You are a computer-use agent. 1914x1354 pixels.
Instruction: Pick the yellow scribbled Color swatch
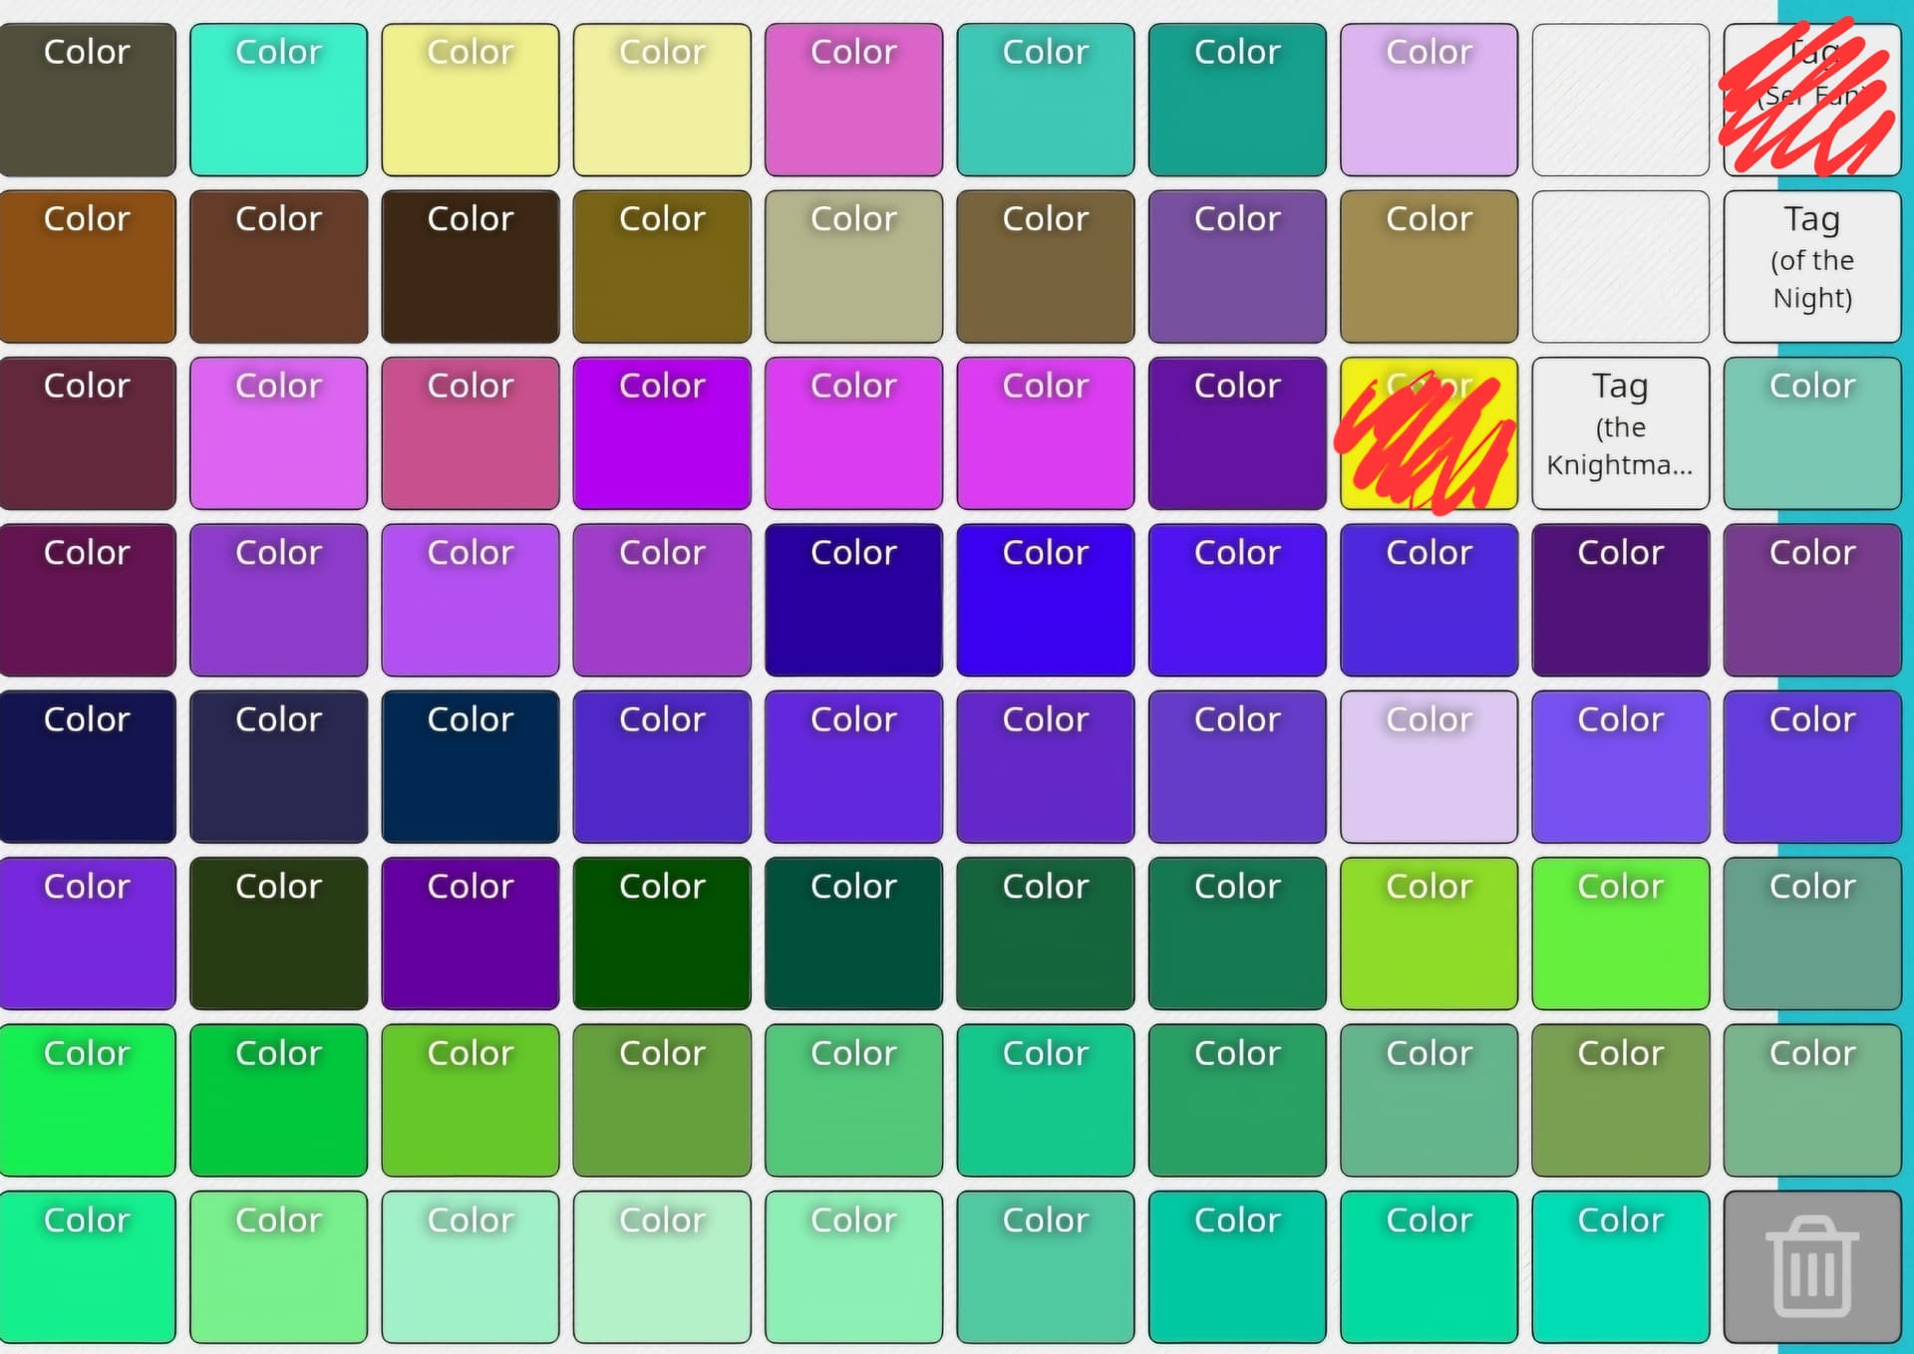pyautogui.click(x=1429, y=433)
